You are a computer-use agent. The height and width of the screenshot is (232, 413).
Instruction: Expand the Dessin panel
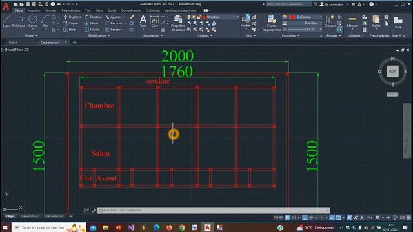(31, 35)
